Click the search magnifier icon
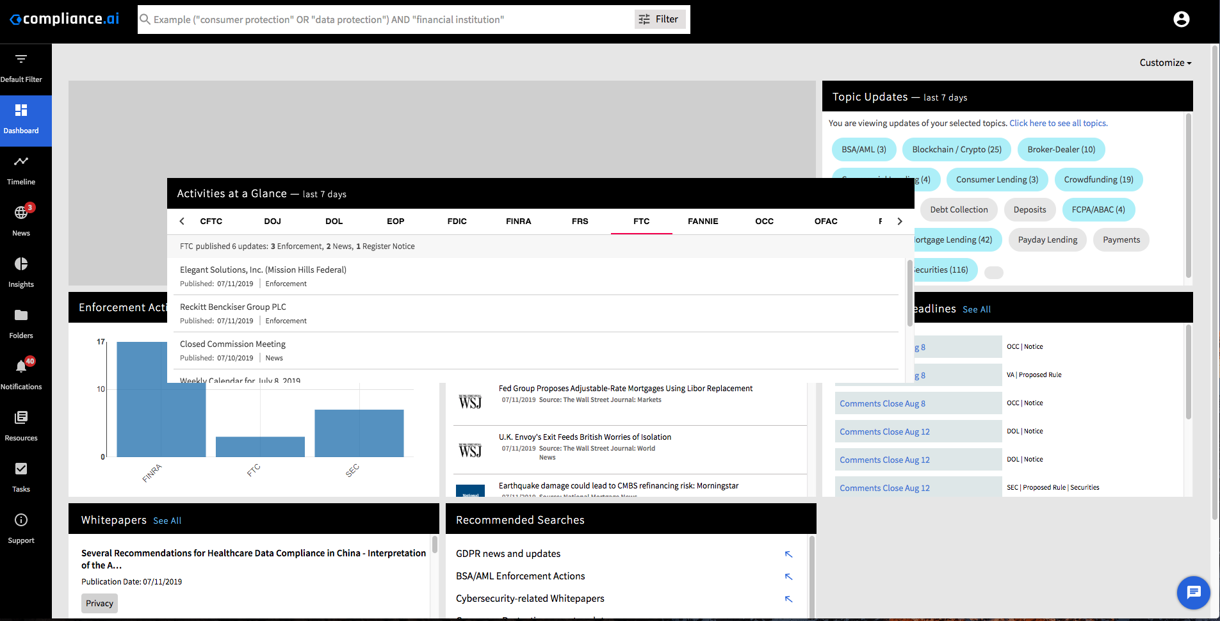The image size is (1220, 621). pos(145,19)
